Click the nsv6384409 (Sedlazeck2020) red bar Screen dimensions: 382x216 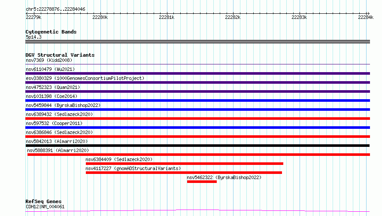(x=185, y=164)
